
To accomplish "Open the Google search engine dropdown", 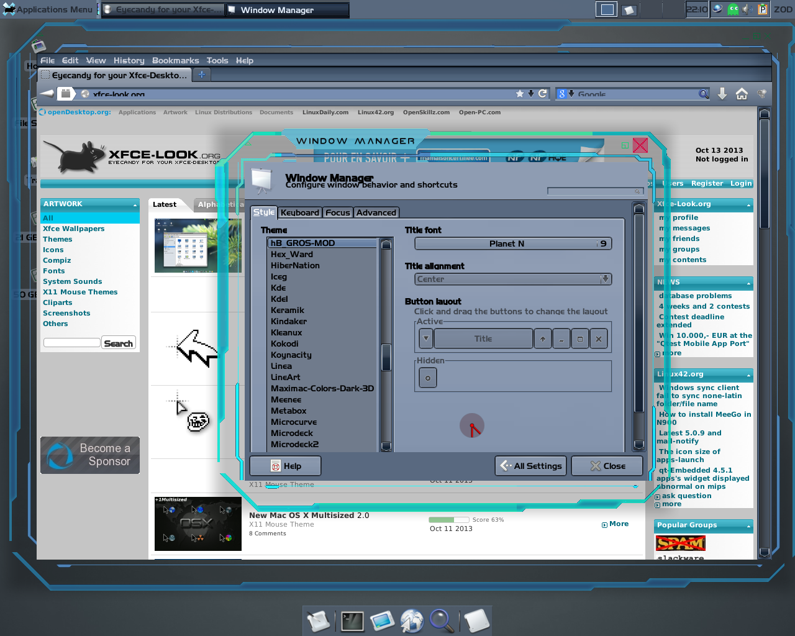I will (x=566, y=93).
